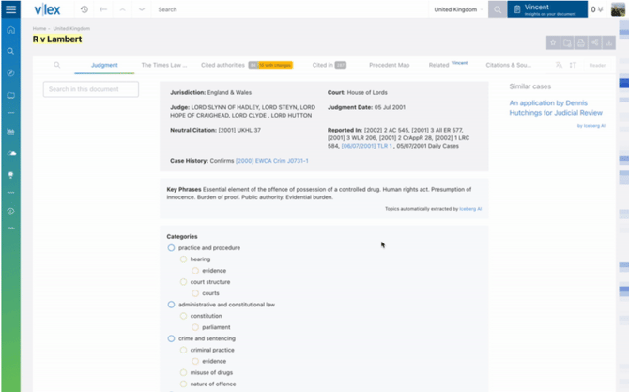This screenshot has height=392, width=629.
Task: Click the United Kingdom breadcrumb link
Action: [71, 28]
